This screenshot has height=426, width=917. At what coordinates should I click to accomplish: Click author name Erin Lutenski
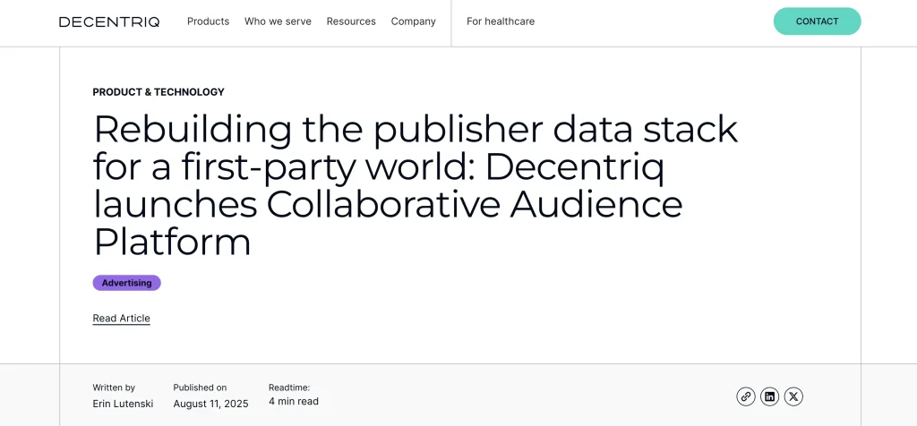(123, 404)
